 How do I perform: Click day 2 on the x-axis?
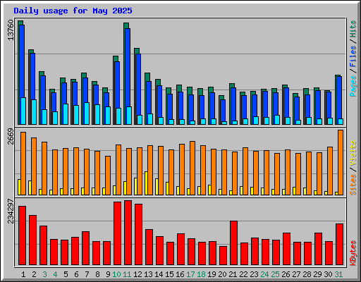[34, 274]
